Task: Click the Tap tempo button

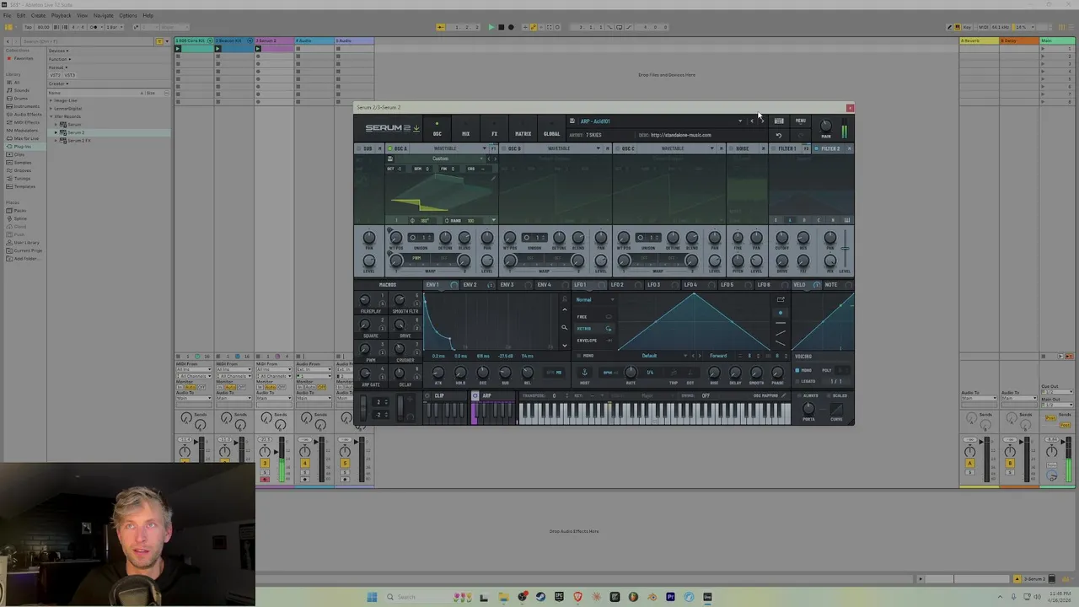Action: 28,27
